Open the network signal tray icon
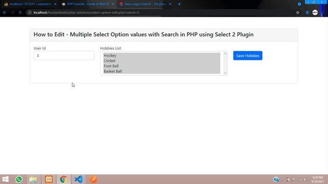This screenshot has height=184, width=328. (300, 179)
